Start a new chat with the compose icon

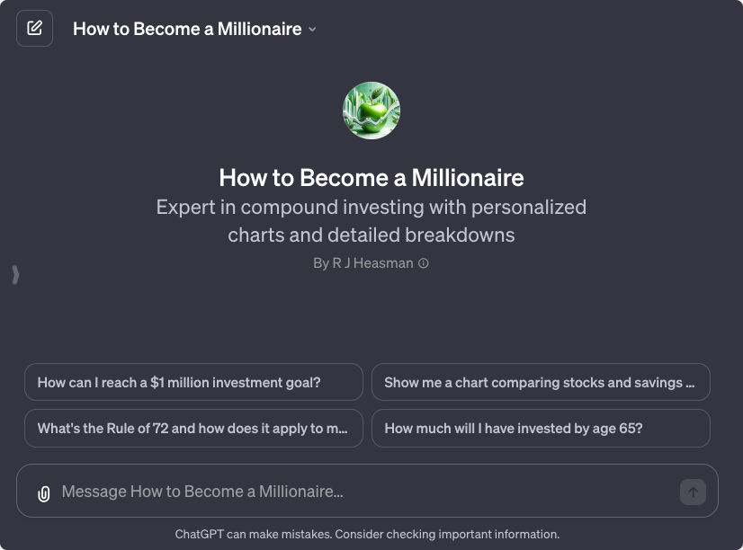click(34, 28)
